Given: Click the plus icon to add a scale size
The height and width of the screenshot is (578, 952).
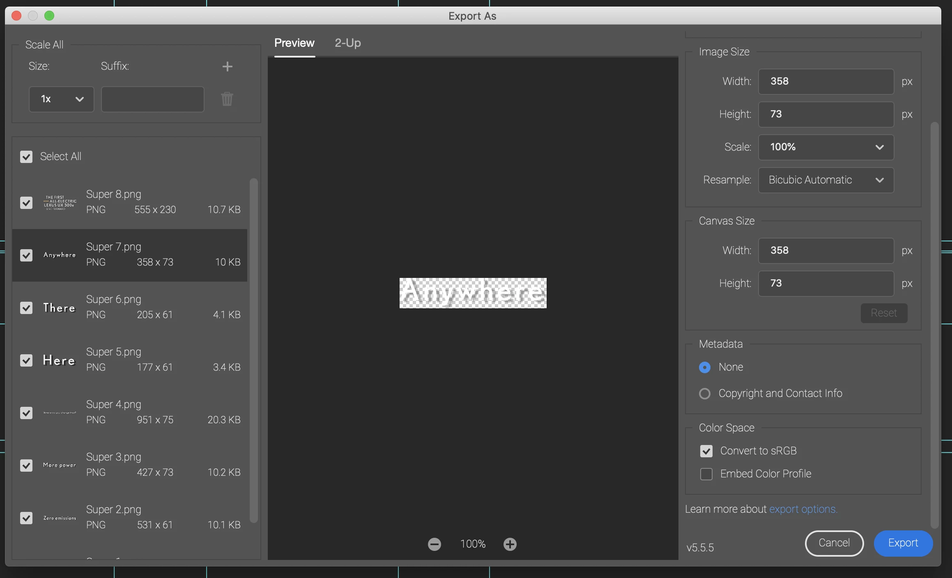Looking at the screenshot, I should [x=227, y=67].
